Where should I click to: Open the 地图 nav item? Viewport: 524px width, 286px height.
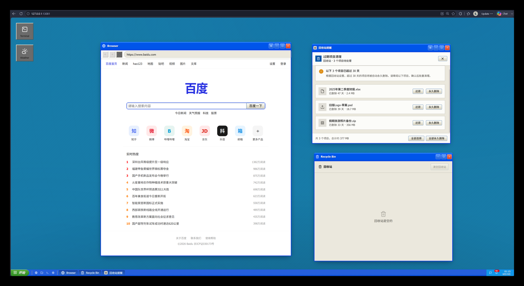[x=150, y=64]
